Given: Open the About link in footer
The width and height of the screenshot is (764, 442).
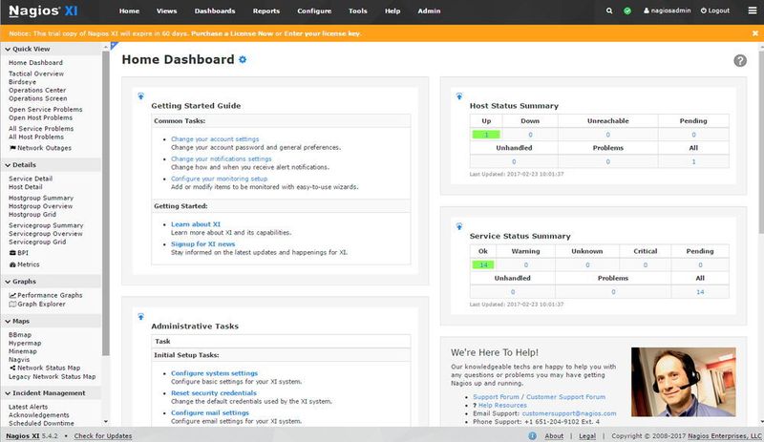Looking at the screenshot, I should [x=554, y=436].
